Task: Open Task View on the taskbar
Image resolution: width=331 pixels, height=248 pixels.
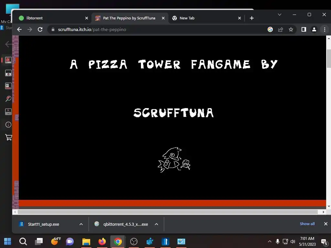Action: pyautogui.click(x=39, y=242)
